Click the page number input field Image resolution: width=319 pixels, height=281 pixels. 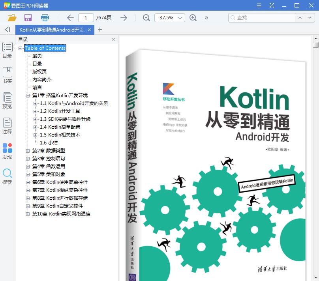(86, 18)
